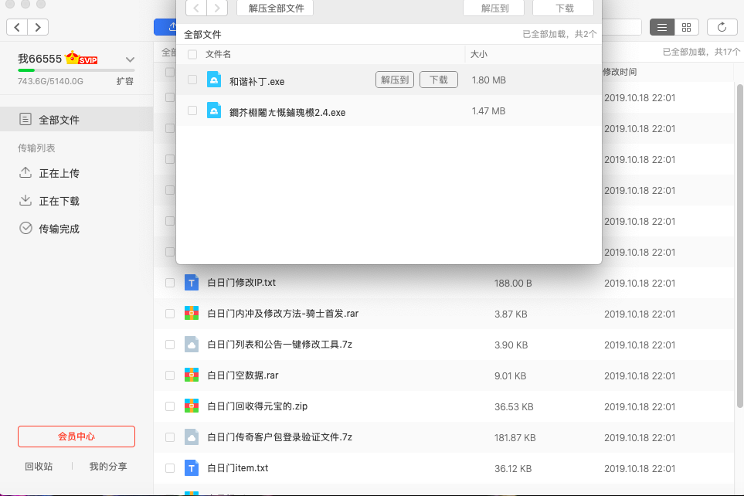The image size is (744, 496).
Task: Switch to grid view mode
Action: pos(686,27)
